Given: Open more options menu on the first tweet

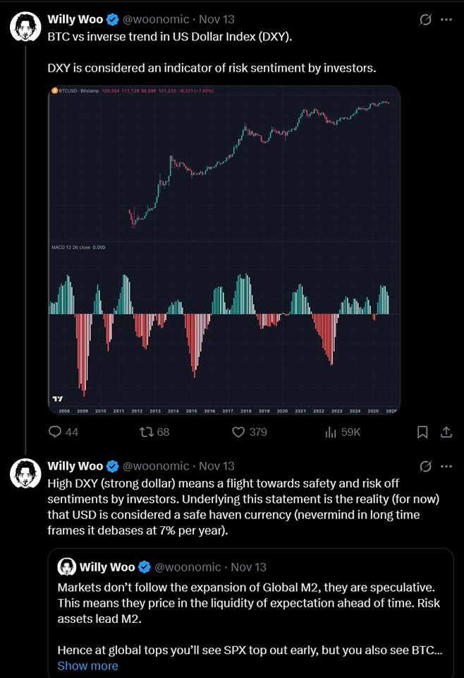Looking at the screenshot, I should pos(446,20).
